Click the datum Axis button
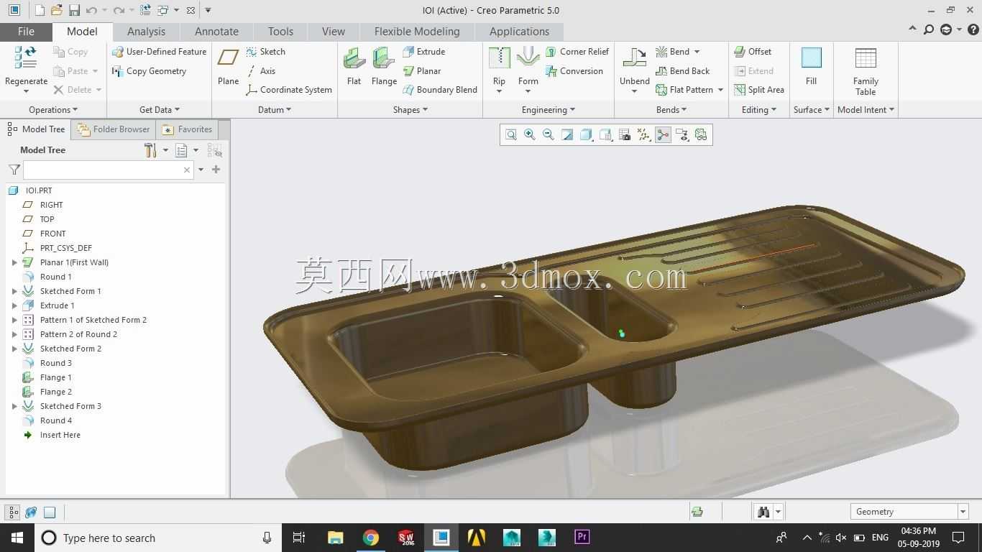982x552 pixels. 261,71
